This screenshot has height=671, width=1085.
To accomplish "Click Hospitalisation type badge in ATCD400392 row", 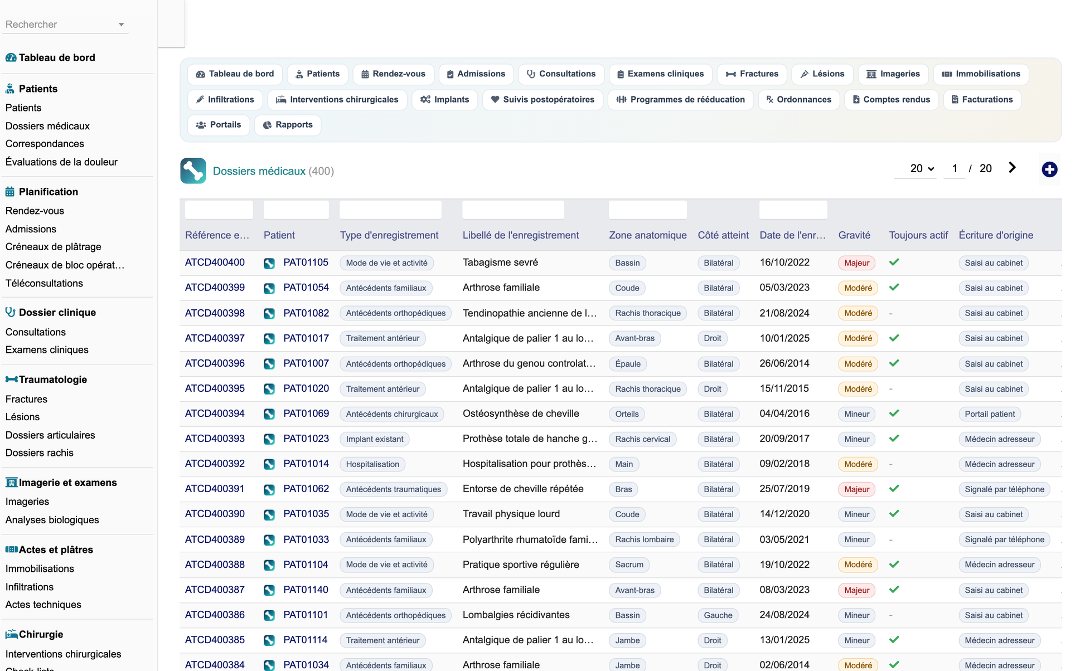I will (372, 464).
